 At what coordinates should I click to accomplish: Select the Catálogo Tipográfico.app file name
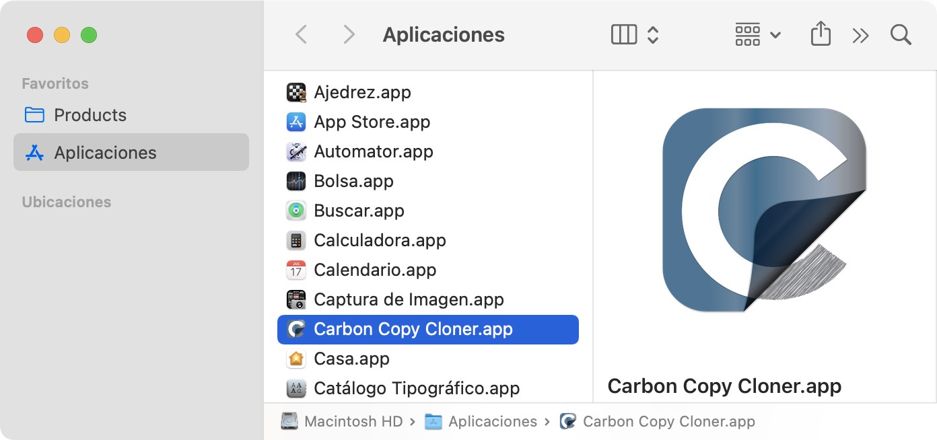[417, 388]
